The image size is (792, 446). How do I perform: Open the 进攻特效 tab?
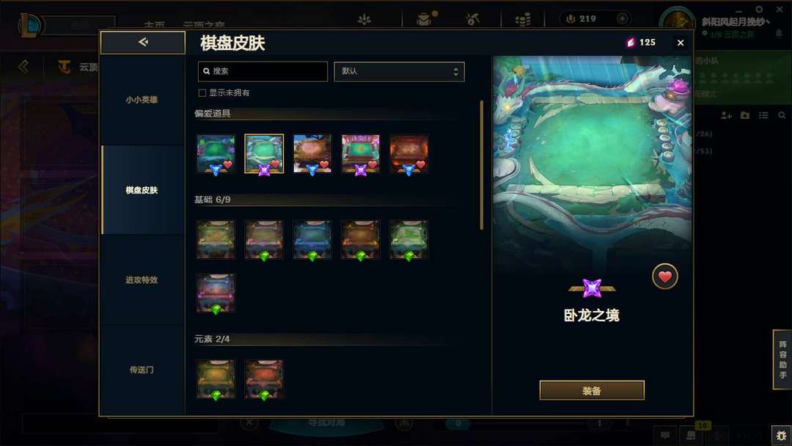[x=142, y=279]
